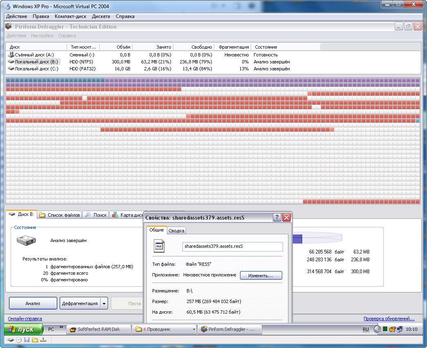
Task: Click the shared folder status bar icon
Action: (35, 340)
